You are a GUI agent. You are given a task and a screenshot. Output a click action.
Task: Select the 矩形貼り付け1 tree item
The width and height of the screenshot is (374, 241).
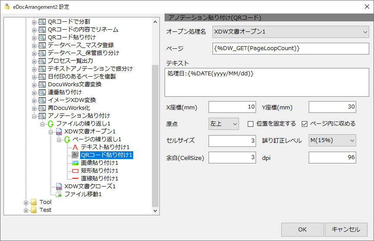click(99, 171)
